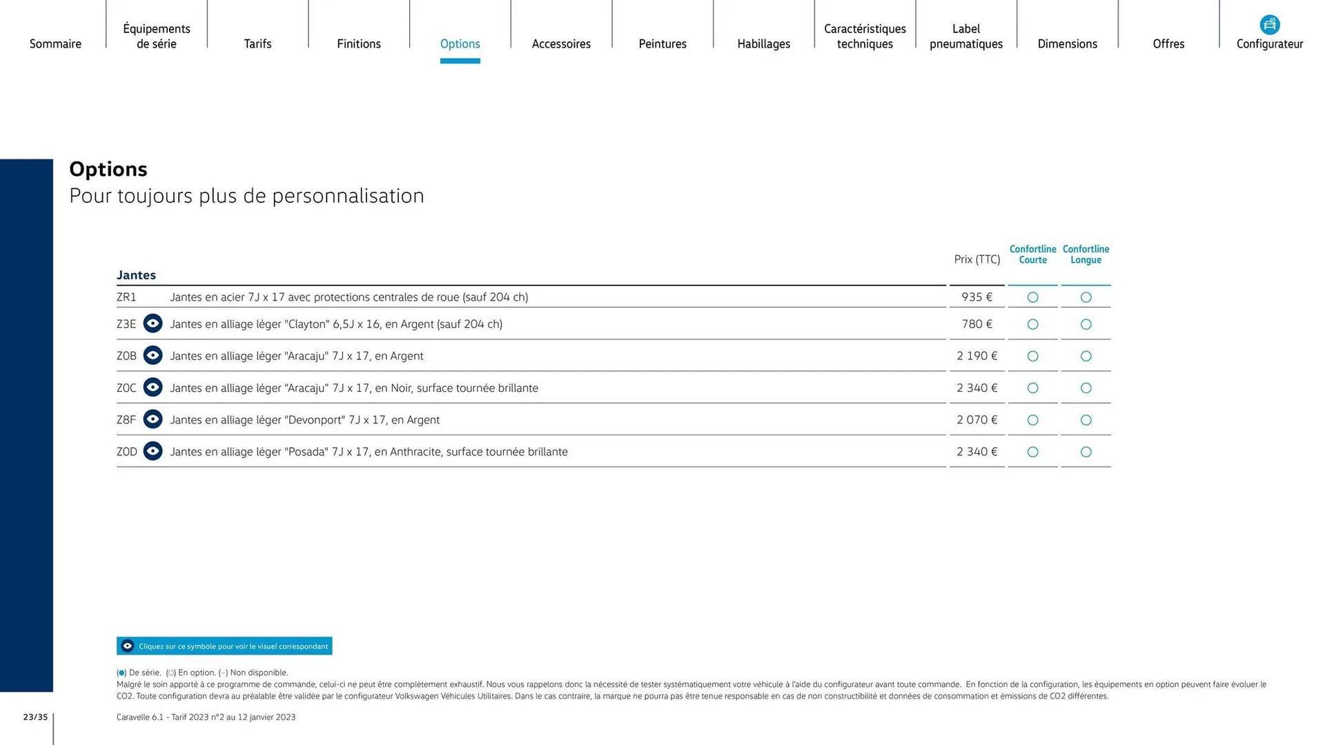1325x745 pixels.
Task: Display Posada Anthracite wheels image Z0D
Action: point(153,450)
